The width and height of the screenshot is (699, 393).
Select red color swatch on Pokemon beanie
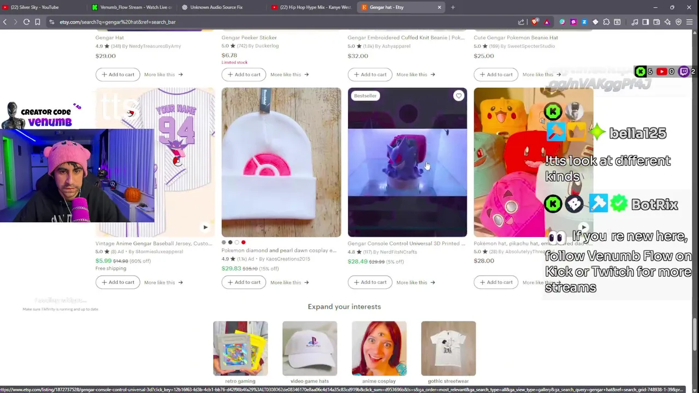coord(243,242)
